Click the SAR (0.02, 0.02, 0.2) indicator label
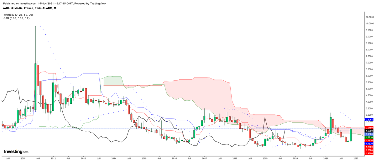Screen dimensions: 376x161 17,18
